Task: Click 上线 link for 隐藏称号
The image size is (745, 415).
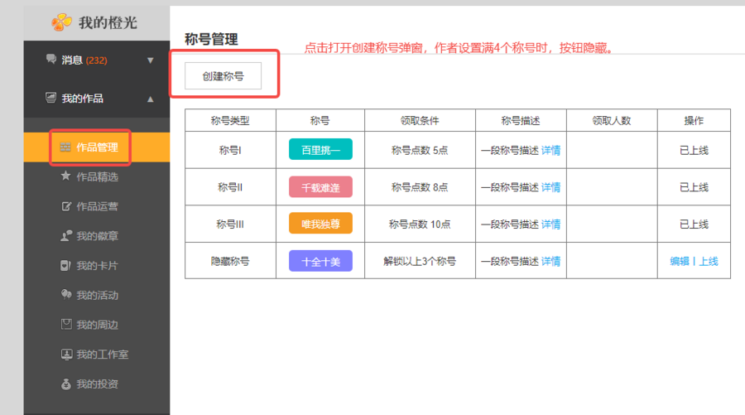Action: 709,261
